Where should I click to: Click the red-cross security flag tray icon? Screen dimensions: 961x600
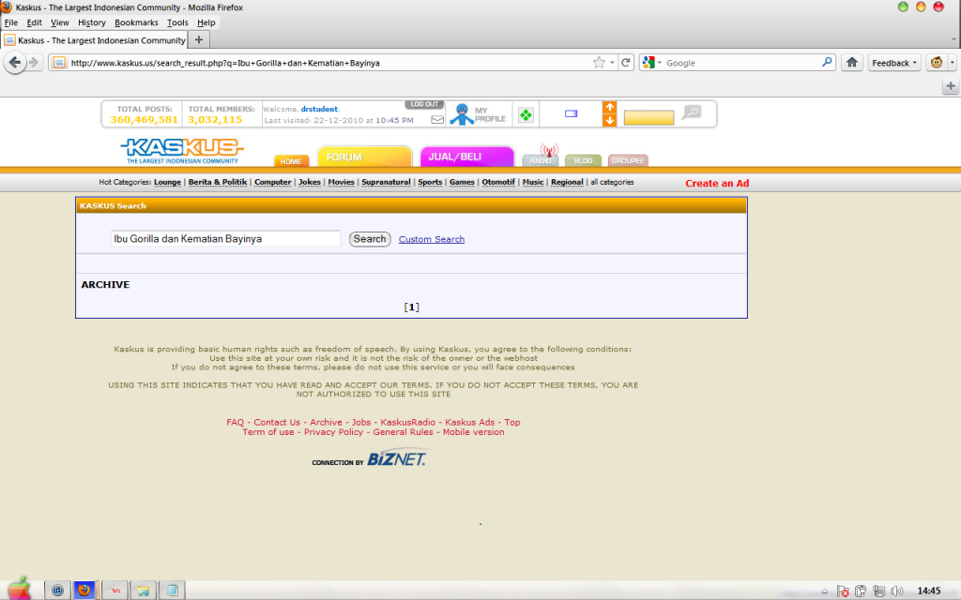point(844,591)
